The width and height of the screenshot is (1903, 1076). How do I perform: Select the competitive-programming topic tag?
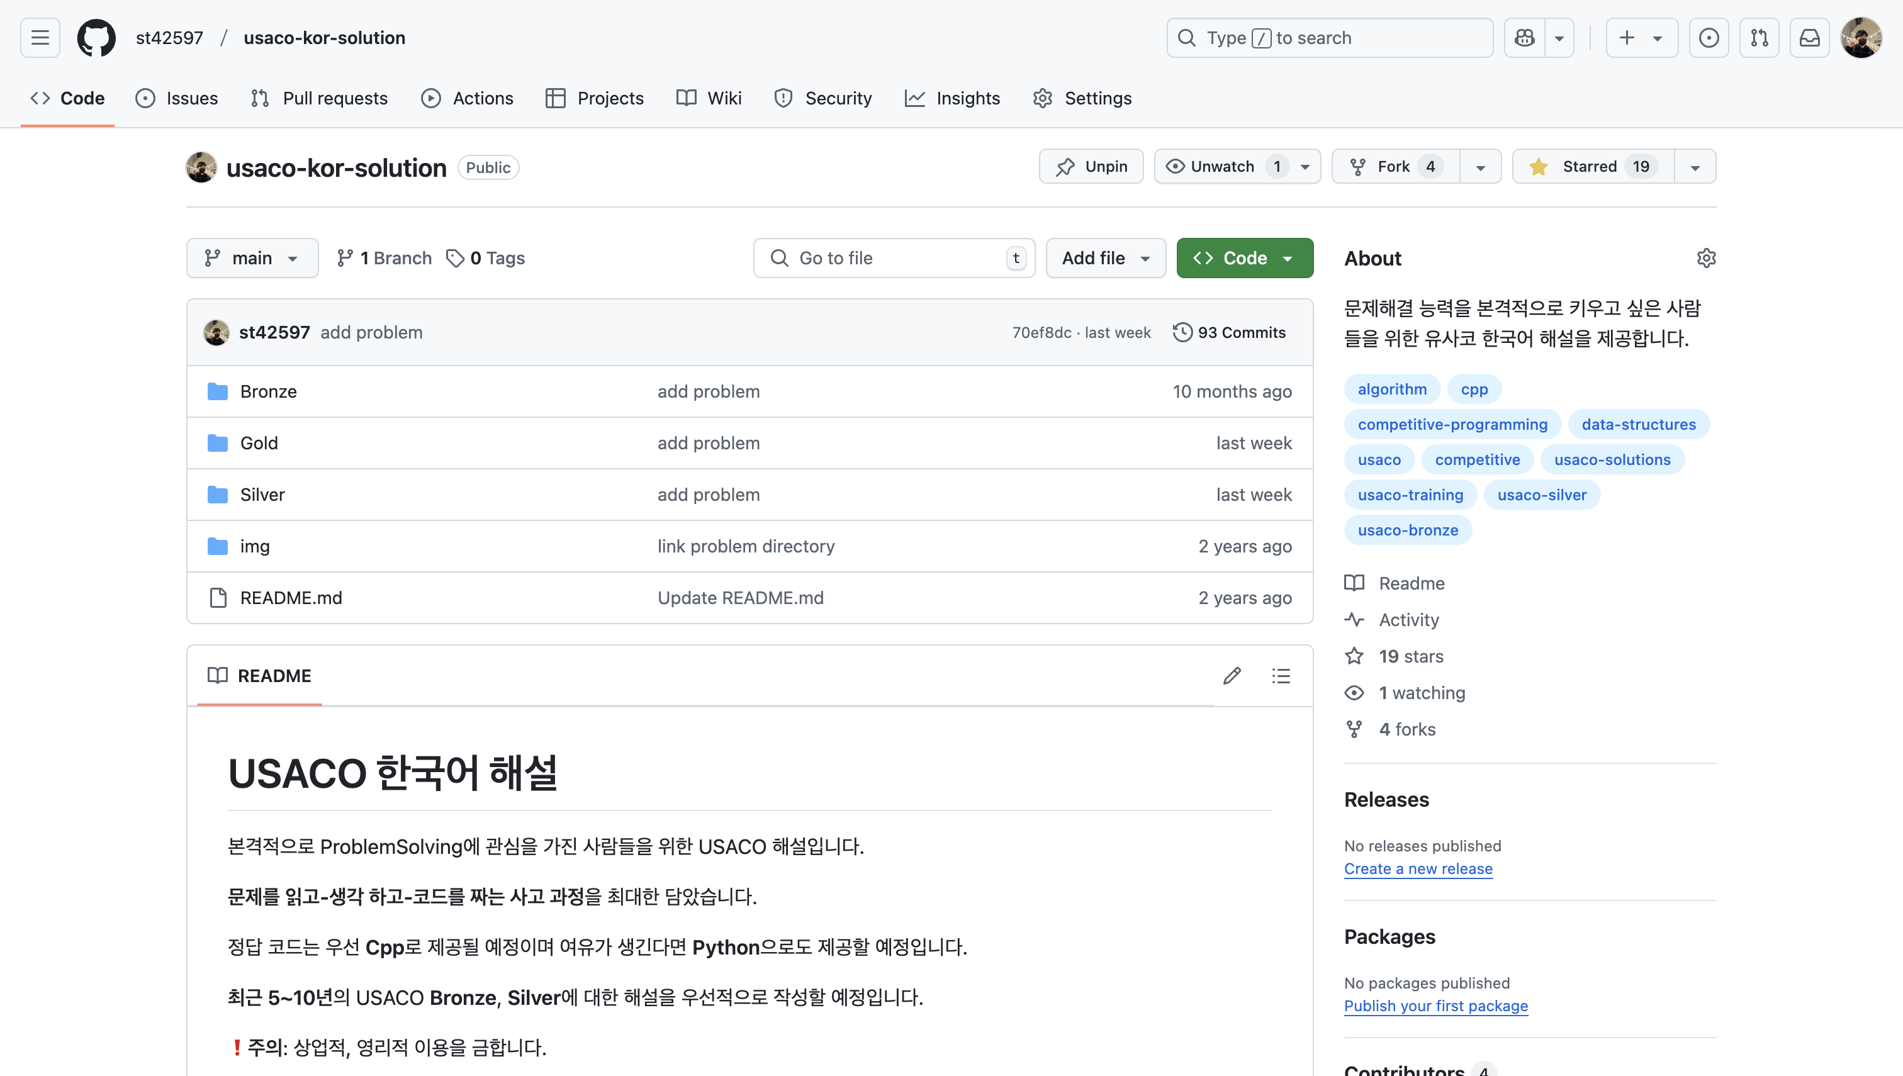point(1452,424)
